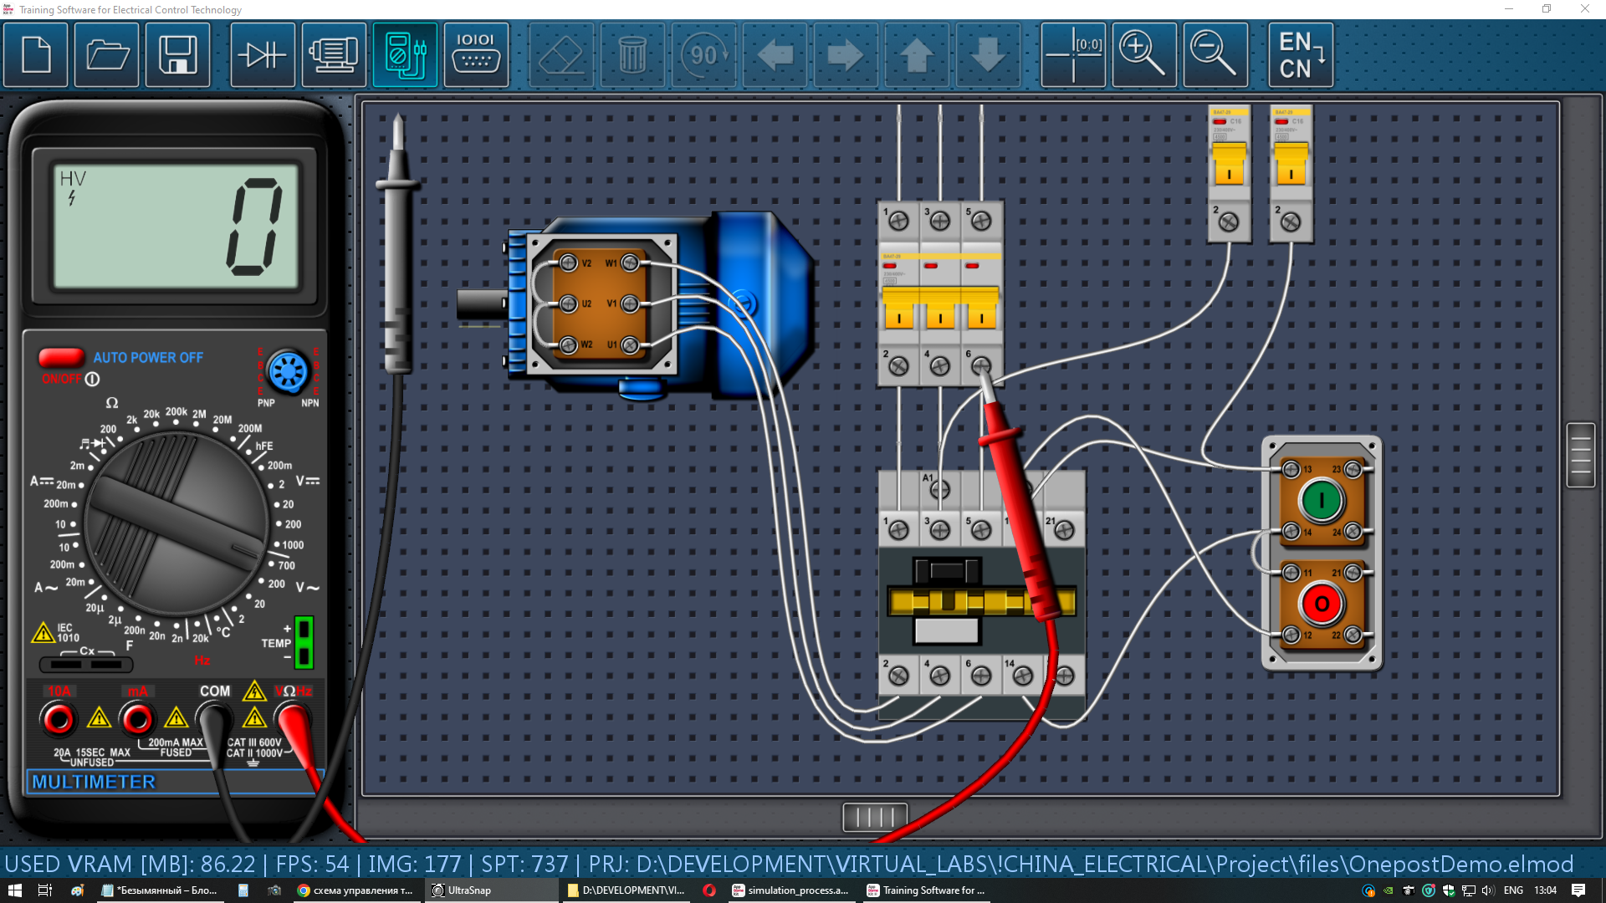Viewport: 1606px width, 903px height.
Task: Click contactor coil terminal A1
Action: [x=939, y=489]
